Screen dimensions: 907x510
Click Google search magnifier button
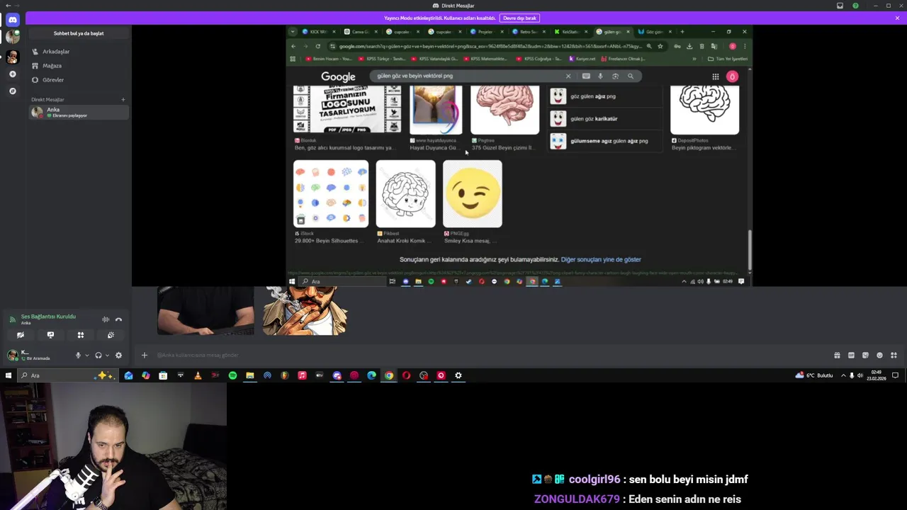tap(630, 76)
